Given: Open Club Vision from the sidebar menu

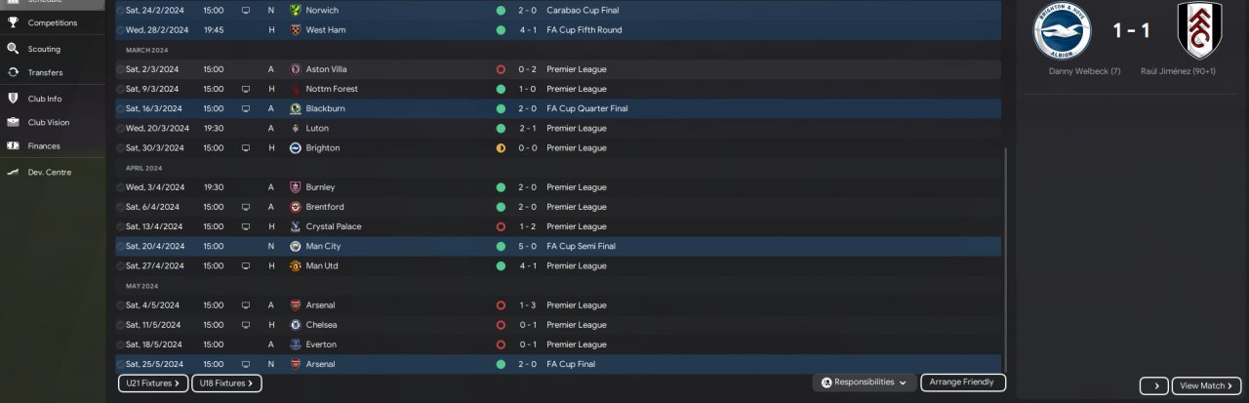Looking at the screenshot, I should tap(48, 122).
